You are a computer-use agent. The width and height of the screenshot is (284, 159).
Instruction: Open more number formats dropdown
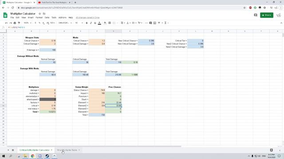pos(52,23)
